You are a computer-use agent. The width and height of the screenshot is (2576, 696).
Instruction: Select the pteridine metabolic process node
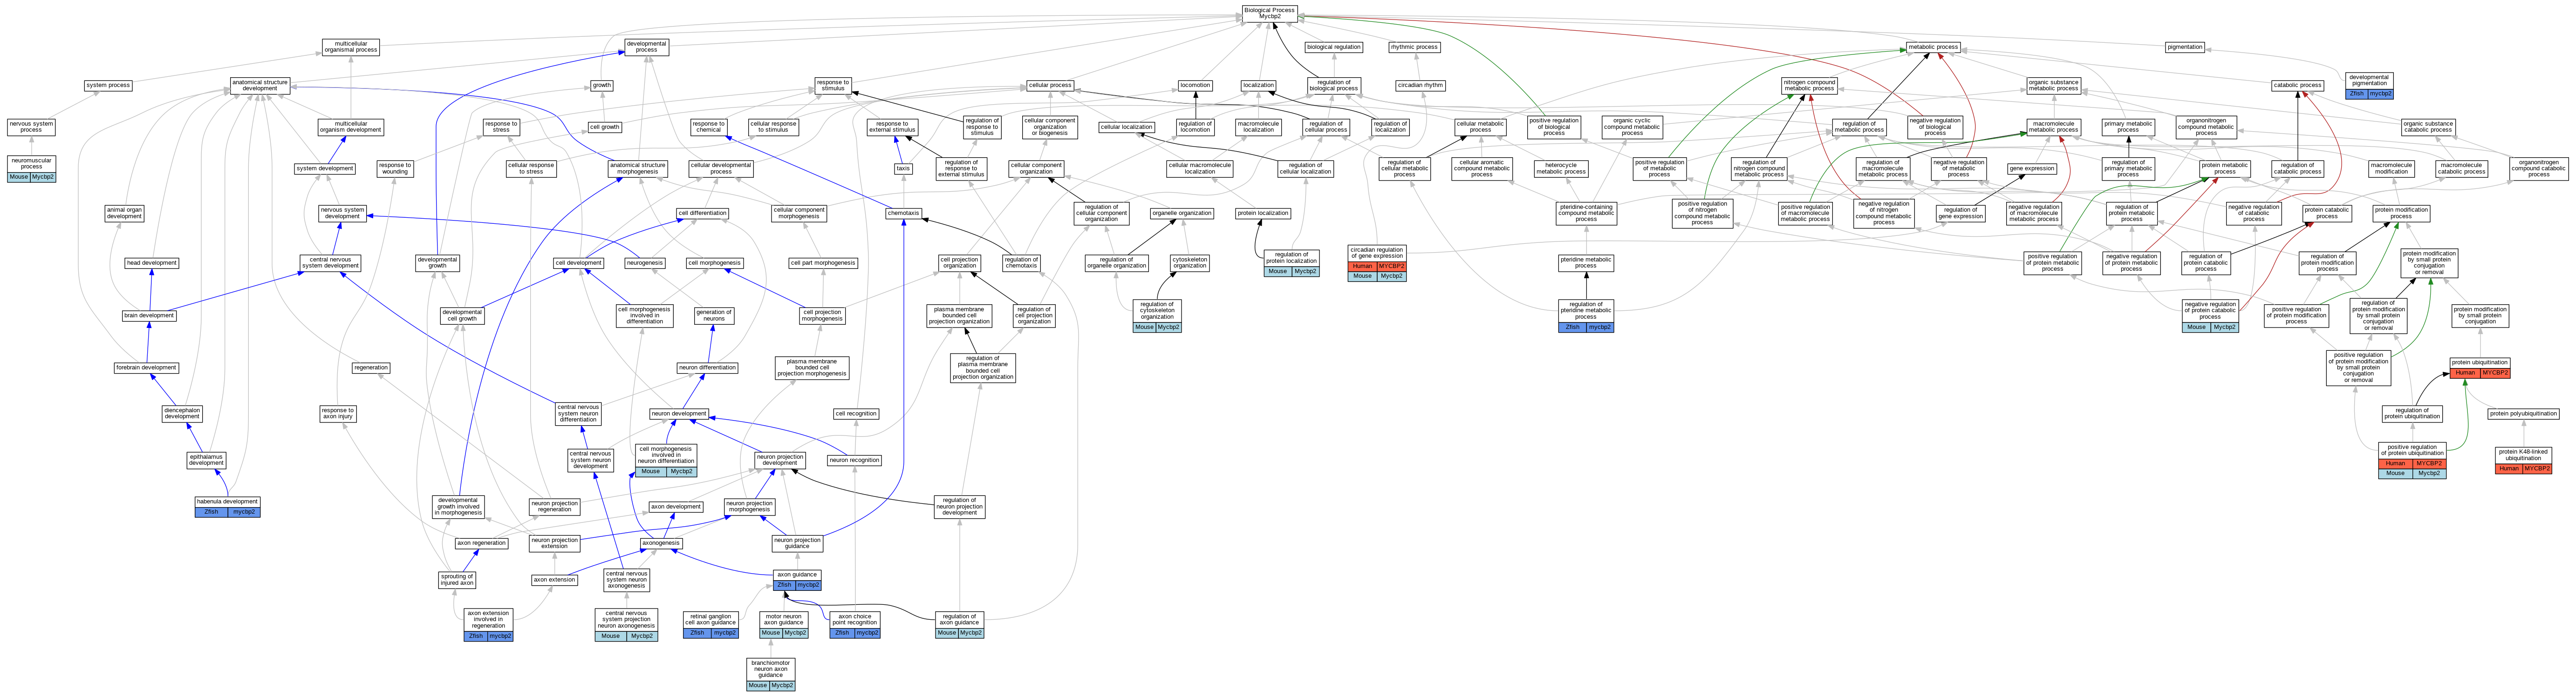coord(1585,262)
